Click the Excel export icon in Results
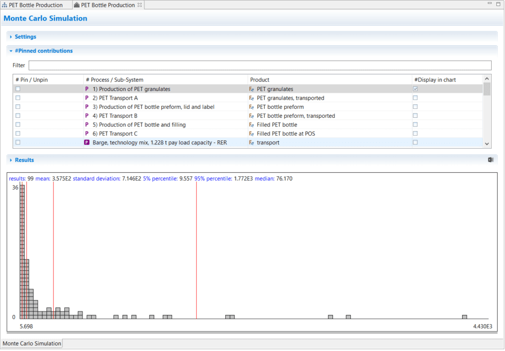This screenshot has height=351, width=505. pos(491,160)
